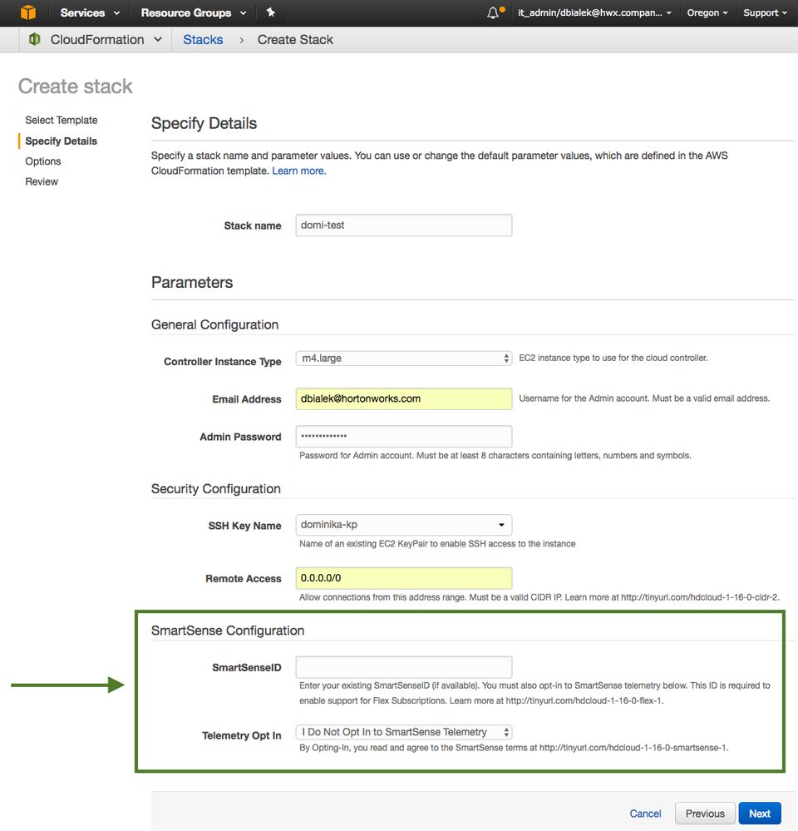This screenshot has height=831, width=798.
Task: Click the Stack name text field
Action: click(x=404, y=225)
